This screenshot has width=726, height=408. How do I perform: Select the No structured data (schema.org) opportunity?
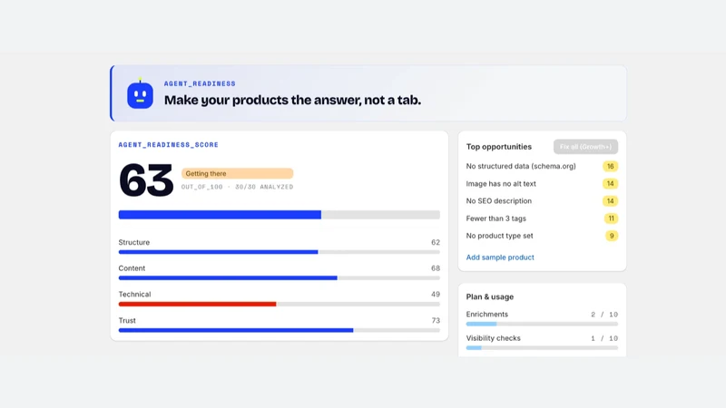(x=542, y=166)
